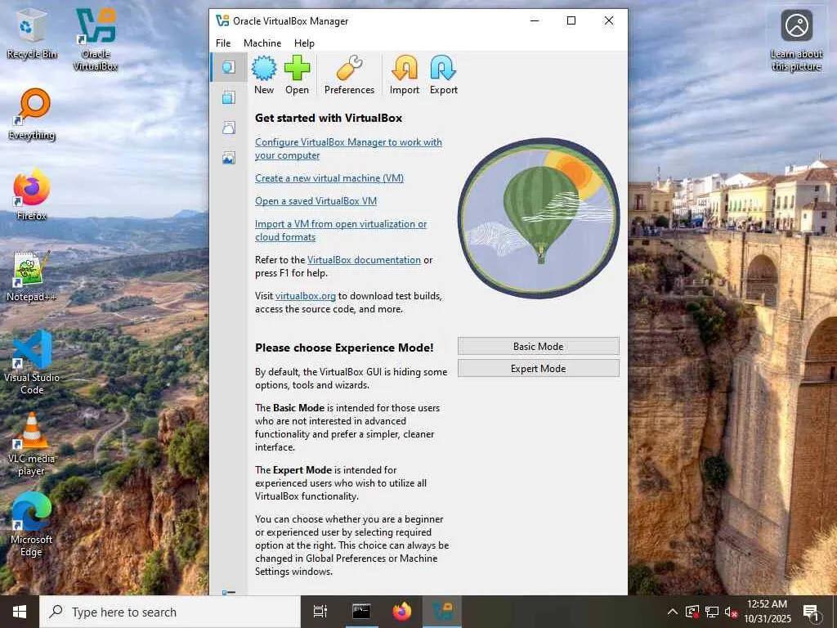This screenshot has height=628, width=837.
Task: Open the VirtualBox documentation link
Action: tap(364, 259)
